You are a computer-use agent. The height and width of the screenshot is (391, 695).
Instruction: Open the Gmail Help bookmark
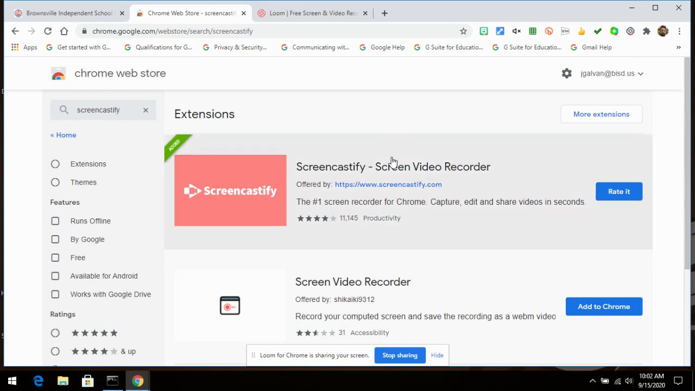pos(591,47)
